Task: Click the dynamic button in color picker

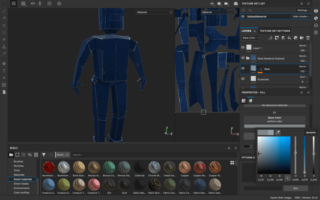Action: pyautogui.click(x=311, y=132)
